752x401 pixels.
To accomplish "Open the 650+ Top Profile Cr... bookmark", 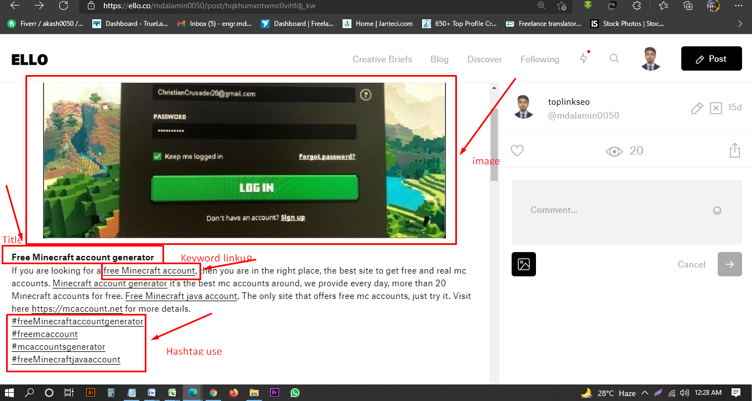I will tap(459, 24).
